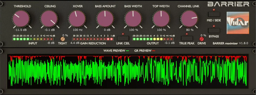Click the red Drive knob
The height and width of the screenshot is (95, 256).
pyautogui.click(x=202, y=39)
